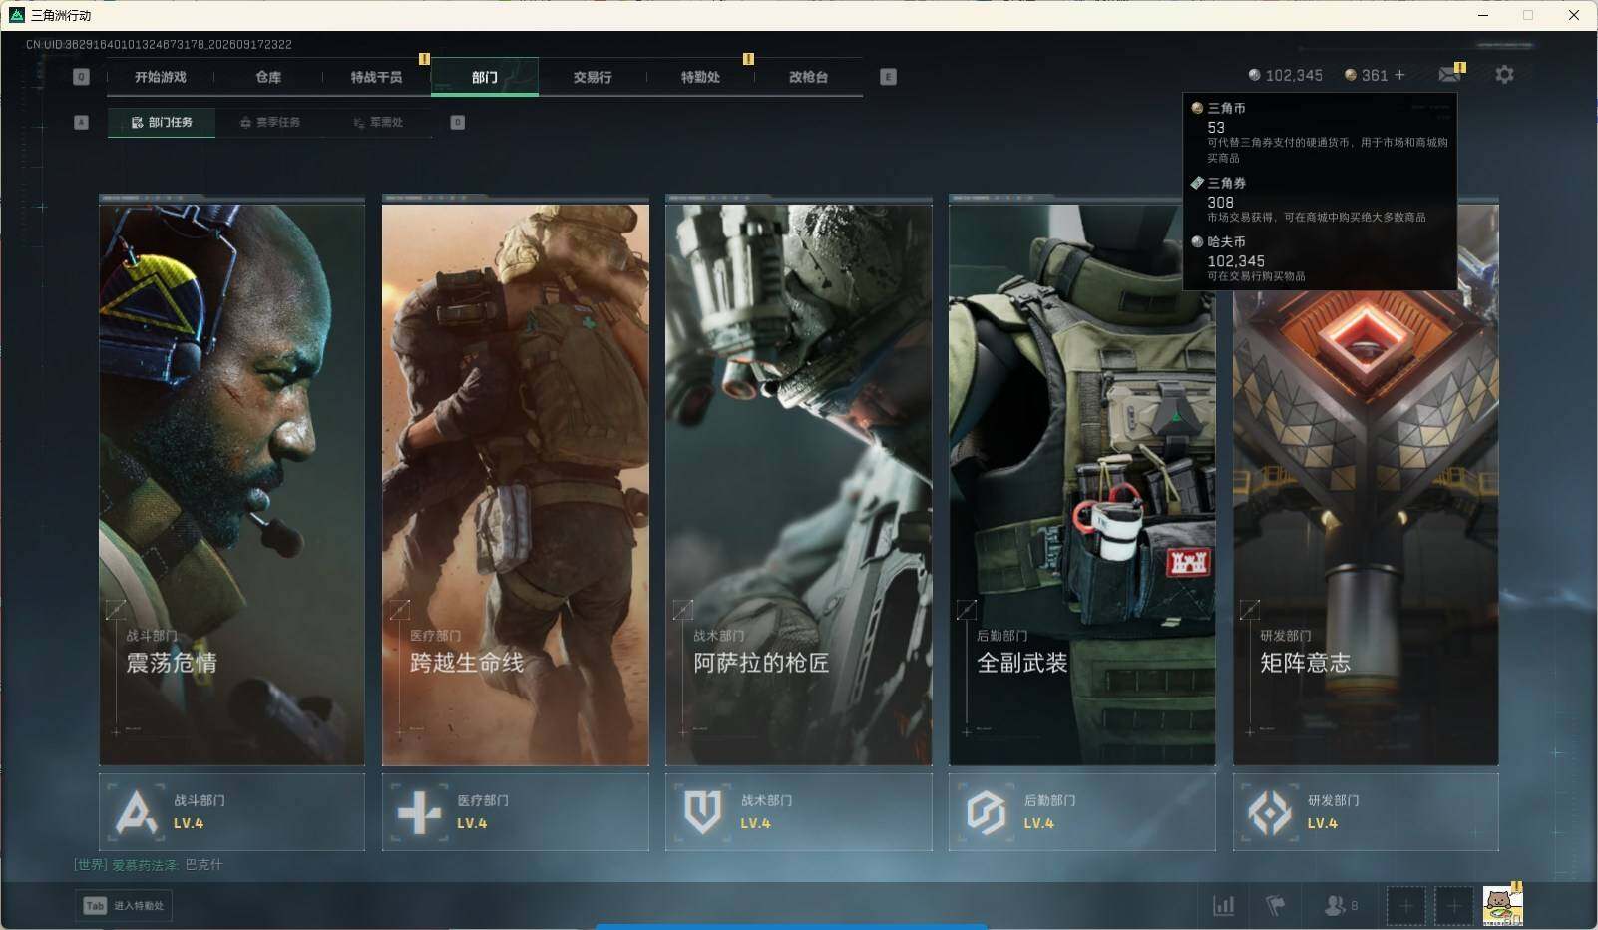Open the 改枪台 tab
The height and width of the screenshot is (930, 1598).
808,77
